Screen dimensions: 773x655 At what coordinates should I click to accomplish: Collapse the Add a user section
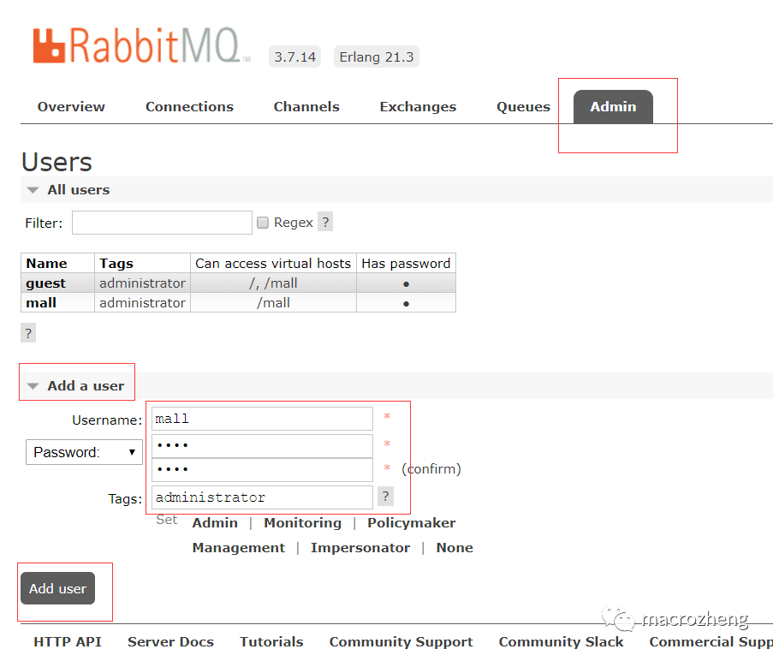coord(33,385)
